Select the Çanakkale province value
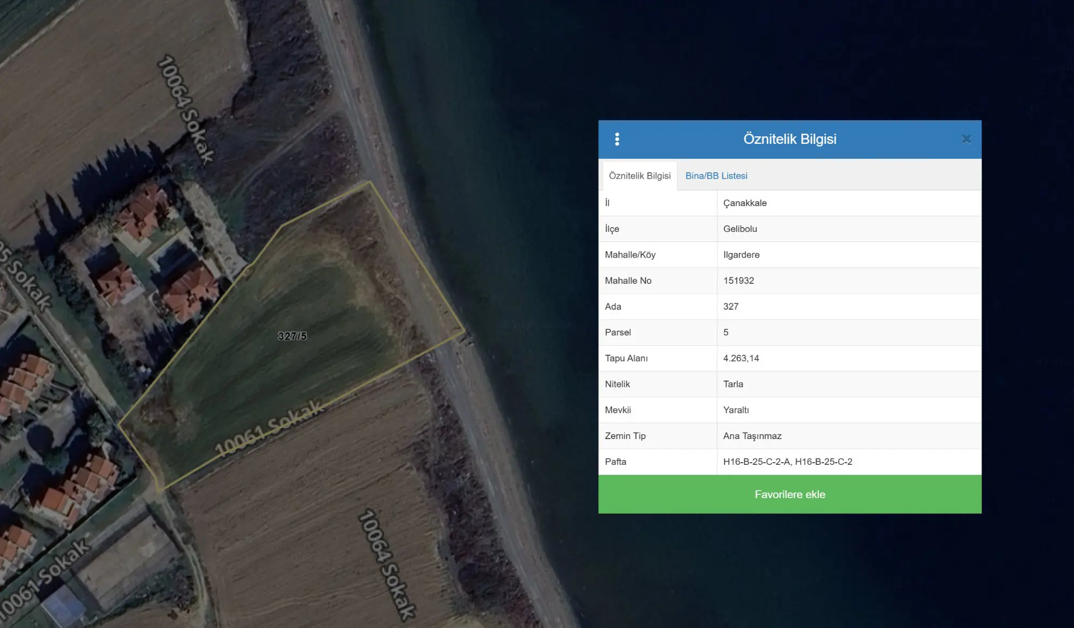 coord(745,203)
